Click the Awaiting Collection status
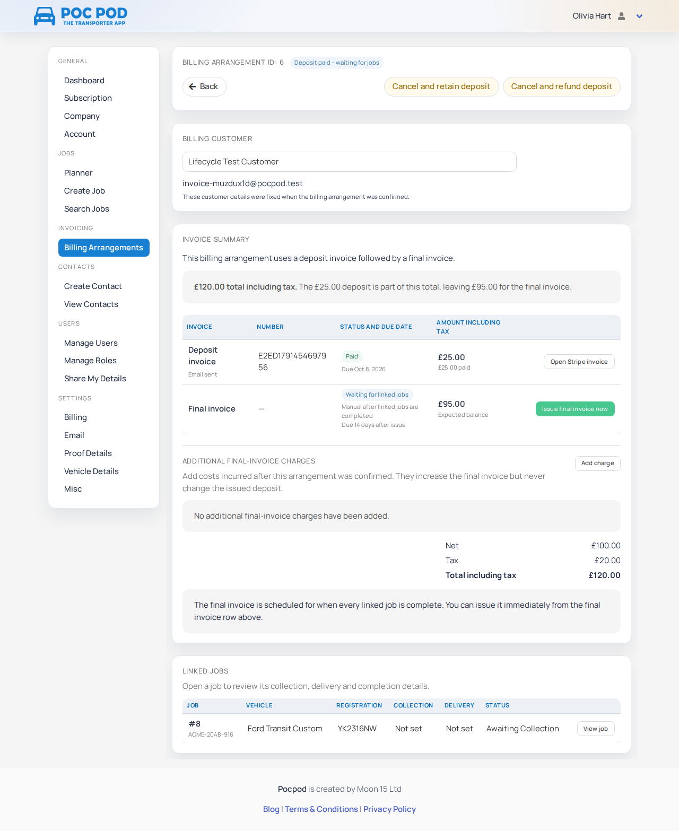This screenshot has width=679, height=831. [523, 729]
